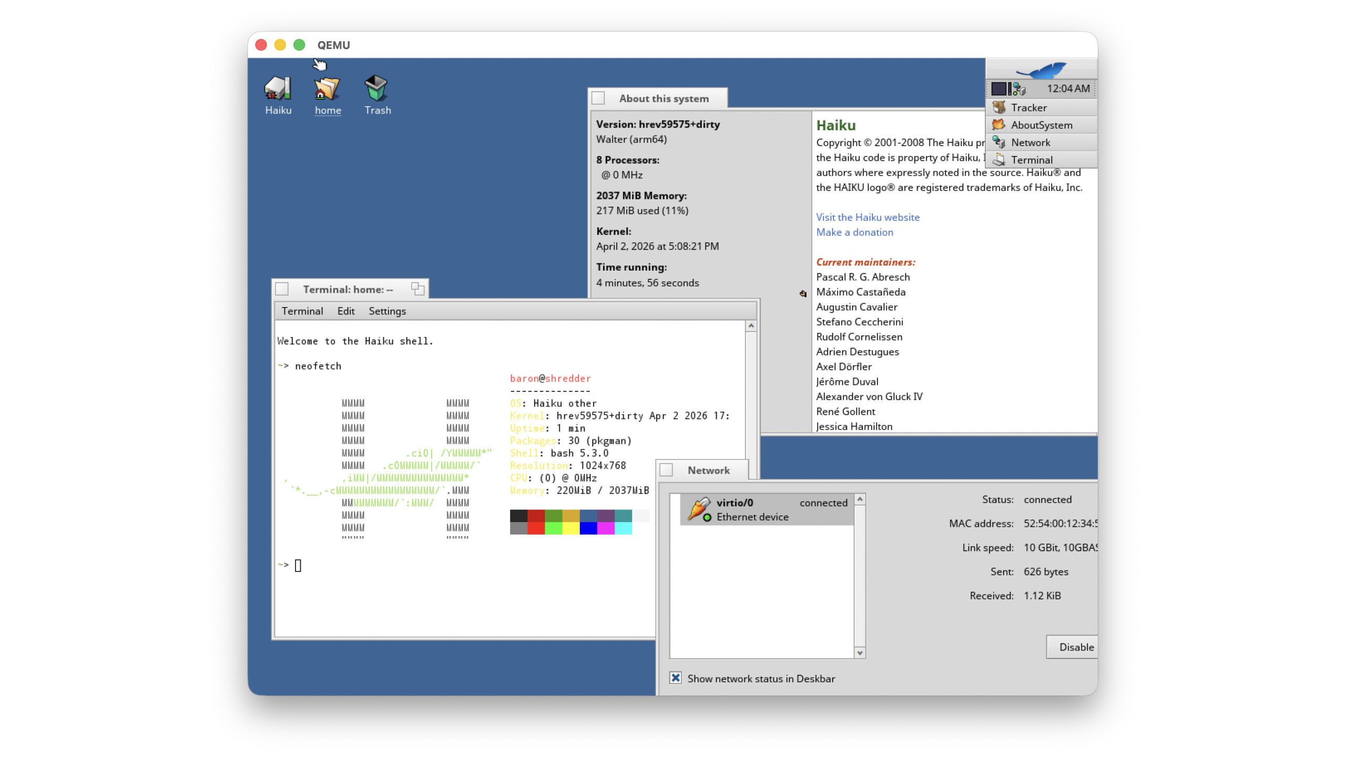The width and height of the screenshot is (1346, 757).
Task: Open the Settings menu in Terminal
Action: click(x=387, y=311)
